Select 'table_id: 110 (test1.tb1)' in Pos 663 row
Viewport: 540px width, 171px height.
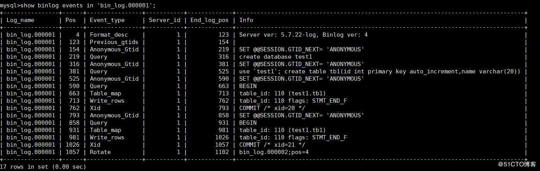[283, 93]
